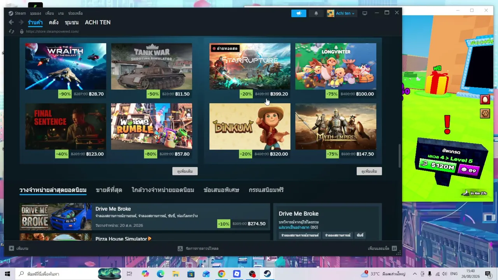Open the เกม (Games) menu
This screenshot has width=498, height=280.
tap(61, 13)
